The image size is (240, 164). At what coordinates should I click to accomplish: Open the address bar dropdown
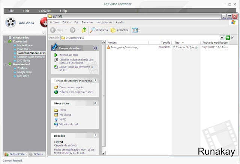(x=222, y=37)
